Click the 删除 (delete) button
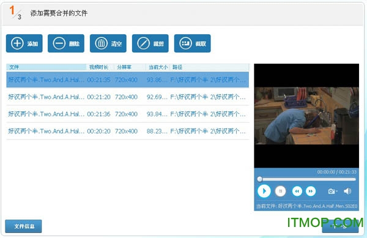The height and width of the screenshot is (238, 367). [66, 43]
